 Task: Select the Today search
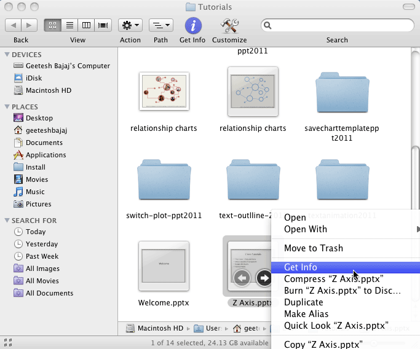click(30, 232)
